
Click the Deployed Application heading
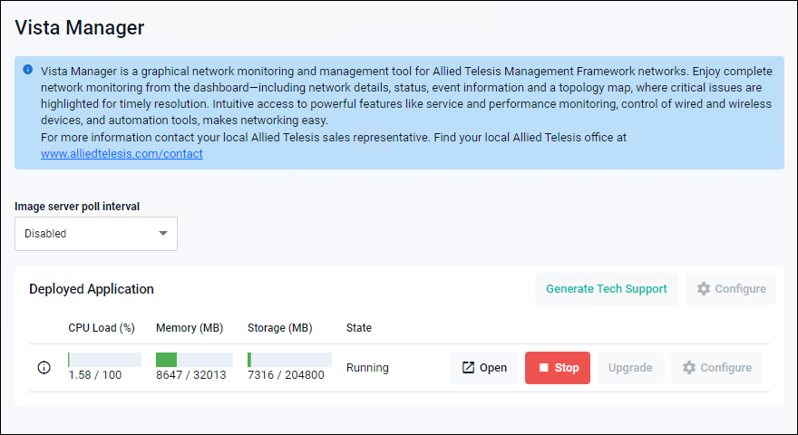coord(92,288)
